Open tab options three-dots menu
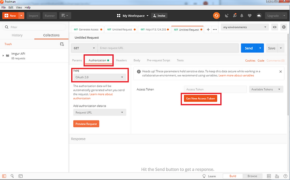Image resolution: width=290 pixels, height=180 pixels. point(215,30)
